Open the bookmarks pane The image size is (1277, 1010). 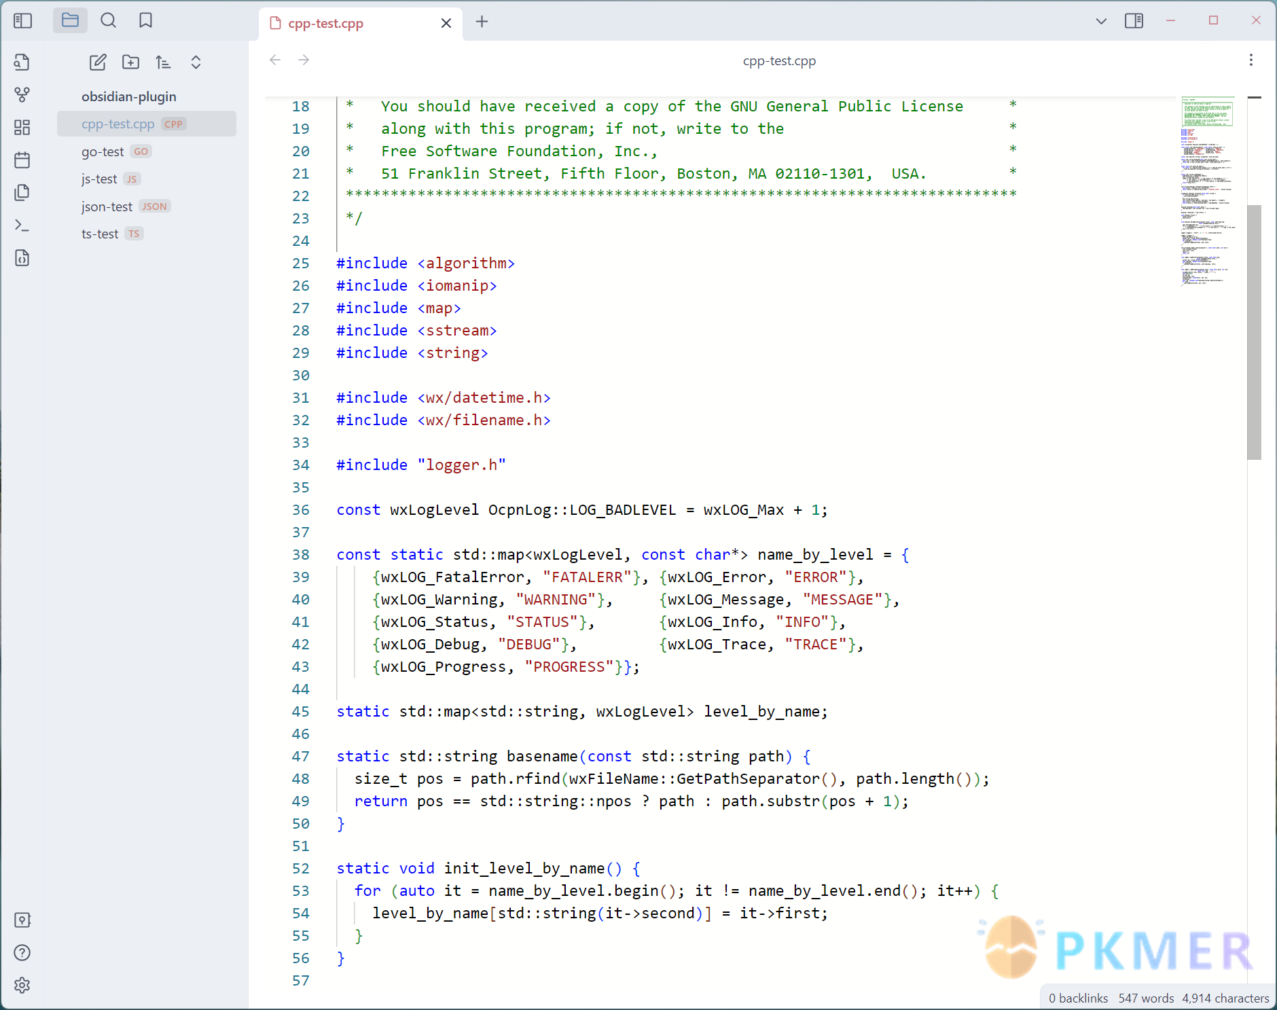[x=145, y=20]
